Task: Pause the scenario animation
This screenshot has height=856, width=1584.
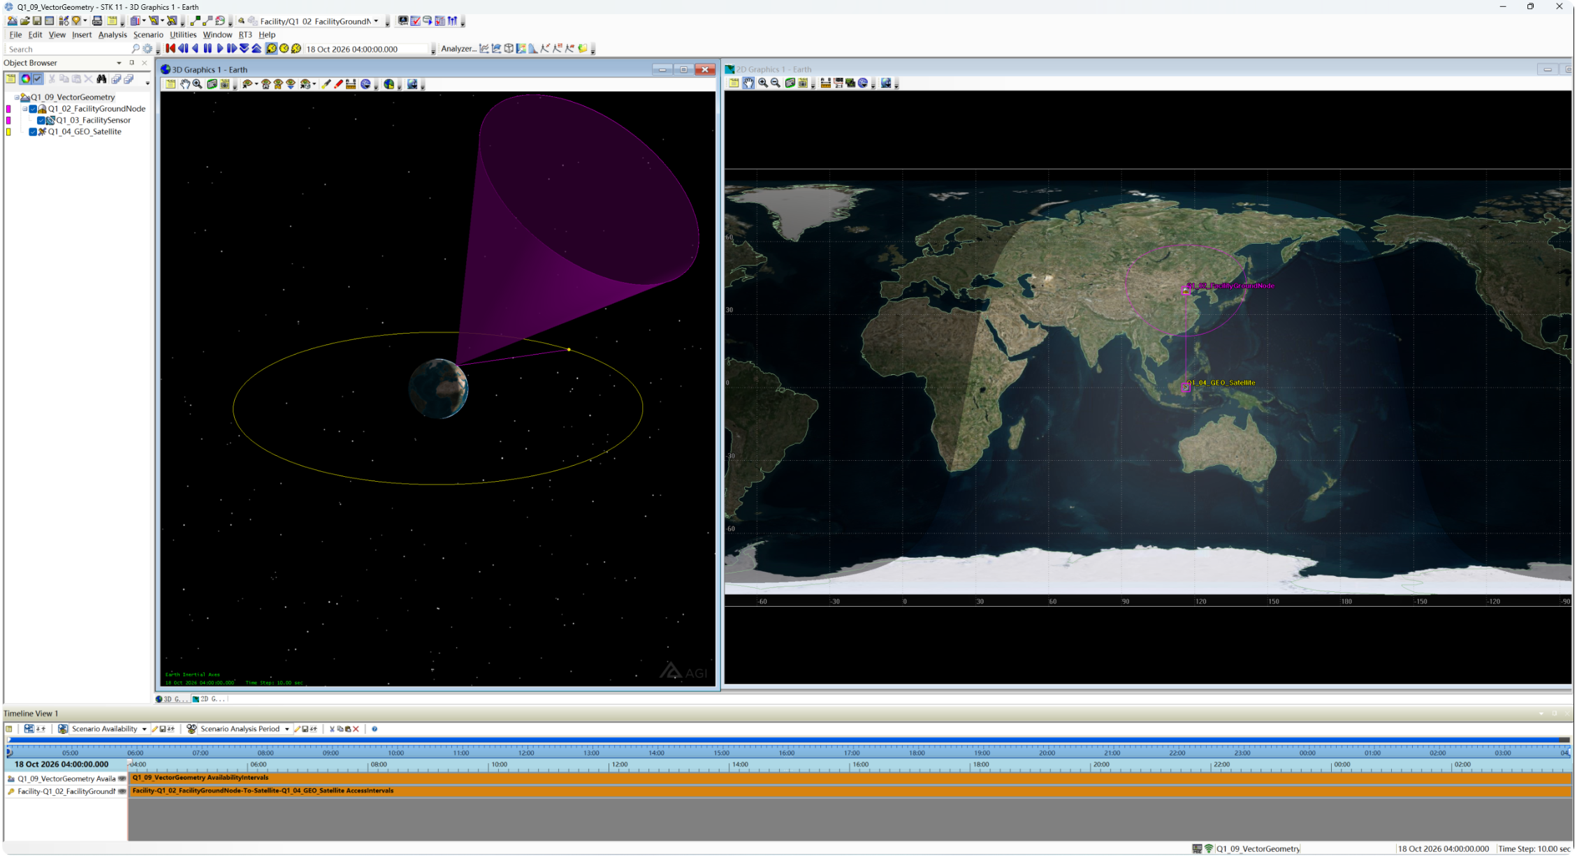Action: 208,49
